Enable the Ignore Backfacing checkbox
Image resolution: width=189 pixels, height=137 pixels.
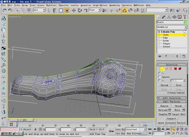(159, 77)
